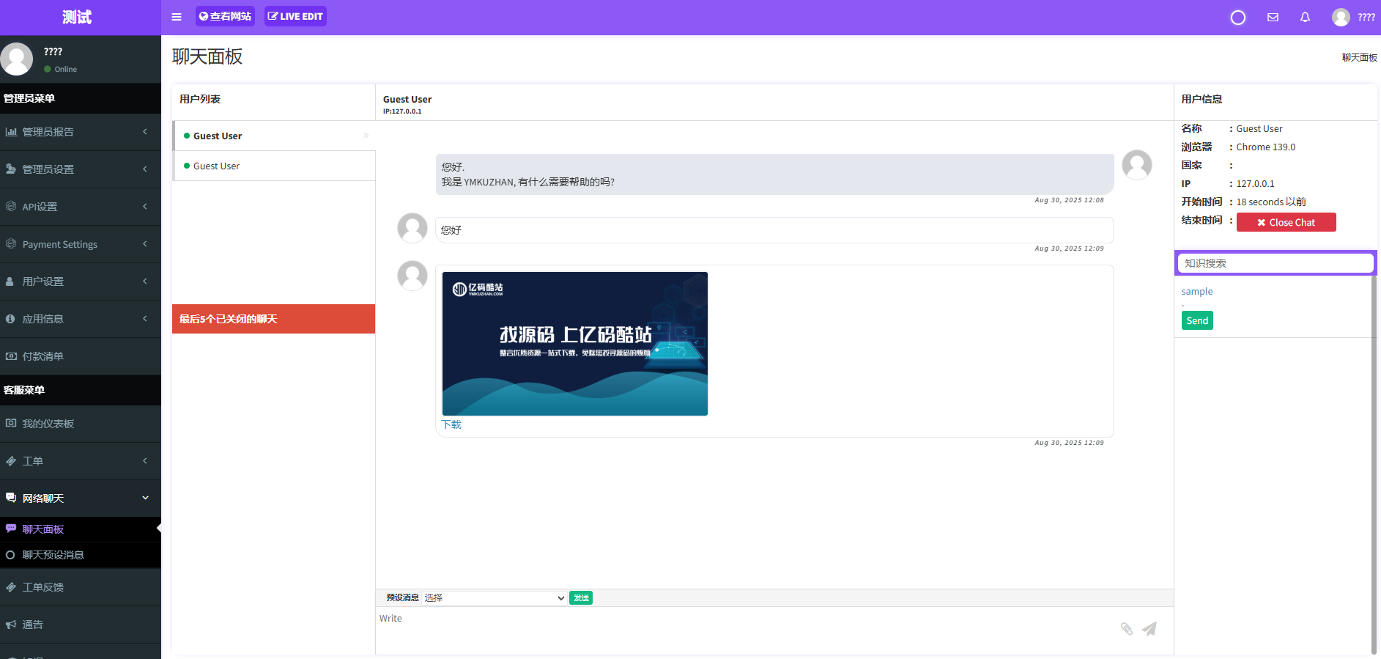Send message with paper plane icon
This screenshot has width=1381, height=659.
(1149, 628)
